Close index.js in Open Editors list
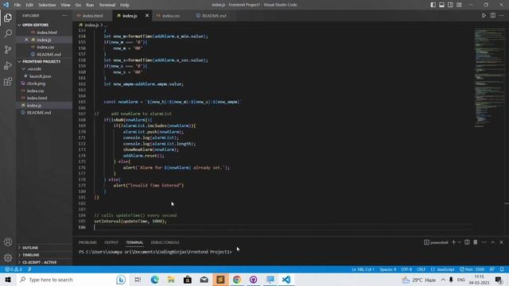Viewport: 509px width, 286px height. click(26, 40)
